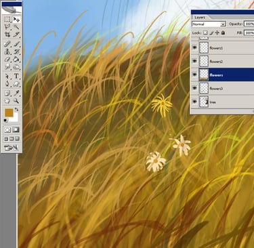Image resolution: width=254 pixels, height=248 pixels.
Task: Click the Fill value field
Action: (x=249, y=33)
